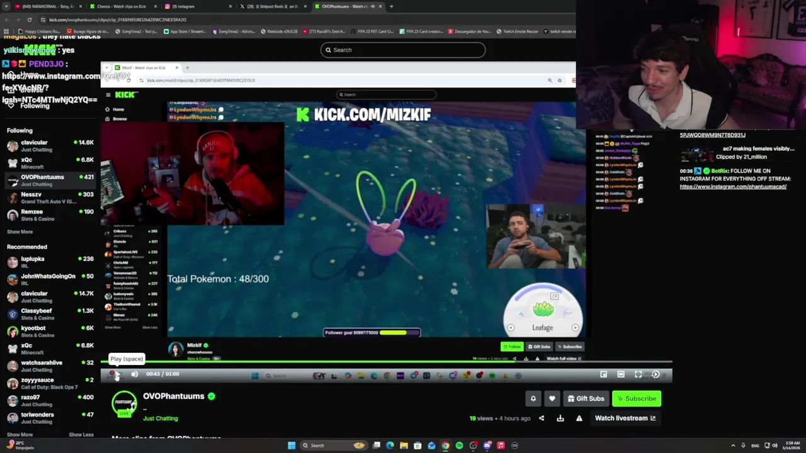Open picture-in-picture mode in clip player
The height and width of the screenshot is (453, 806).
[x=603, y=374]
